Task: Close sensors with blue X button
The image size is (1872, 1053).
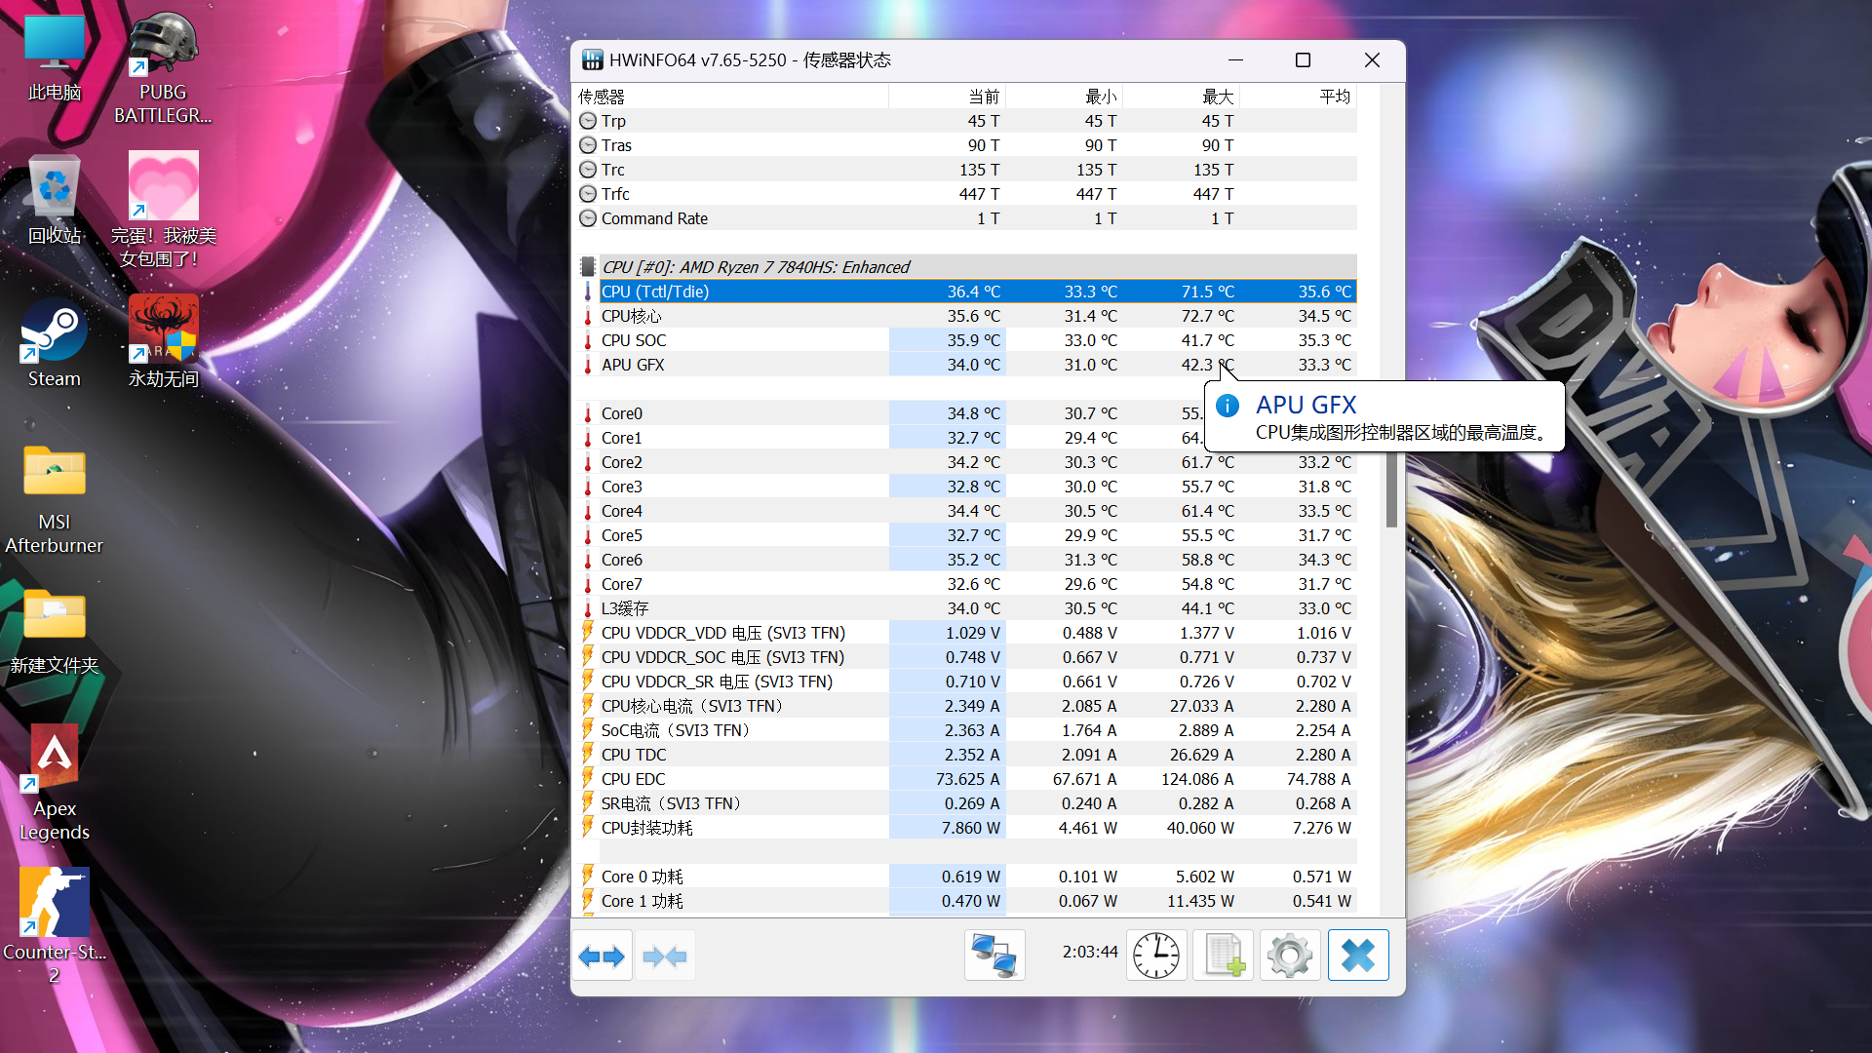Action: point(1358,955)
